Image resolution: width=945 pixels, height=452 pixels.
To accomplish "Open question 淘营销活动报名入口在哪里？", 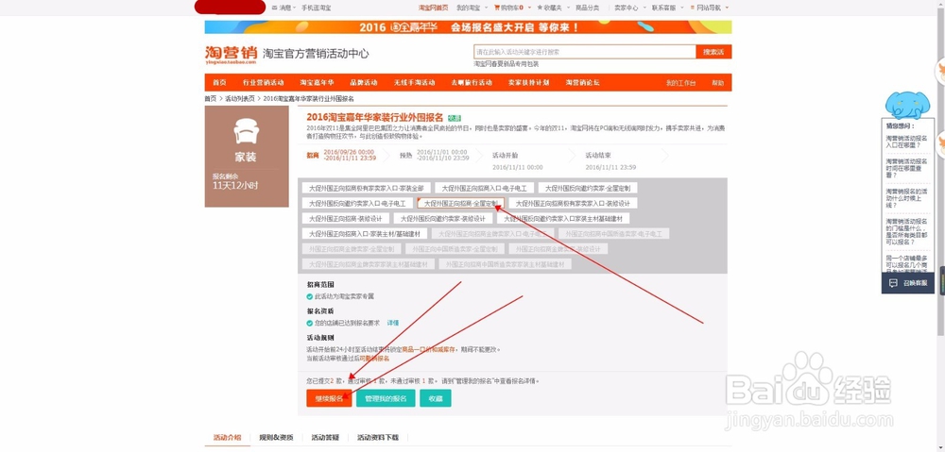I will [906, 142].
